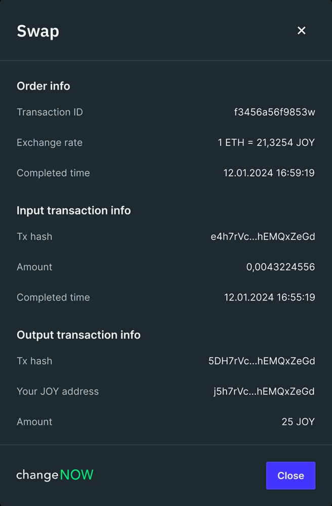The width and height of the screenshot is (332, 506).
Task: Click the Your JOY address label
Action: pyautogui.click(x=58, y=392)
